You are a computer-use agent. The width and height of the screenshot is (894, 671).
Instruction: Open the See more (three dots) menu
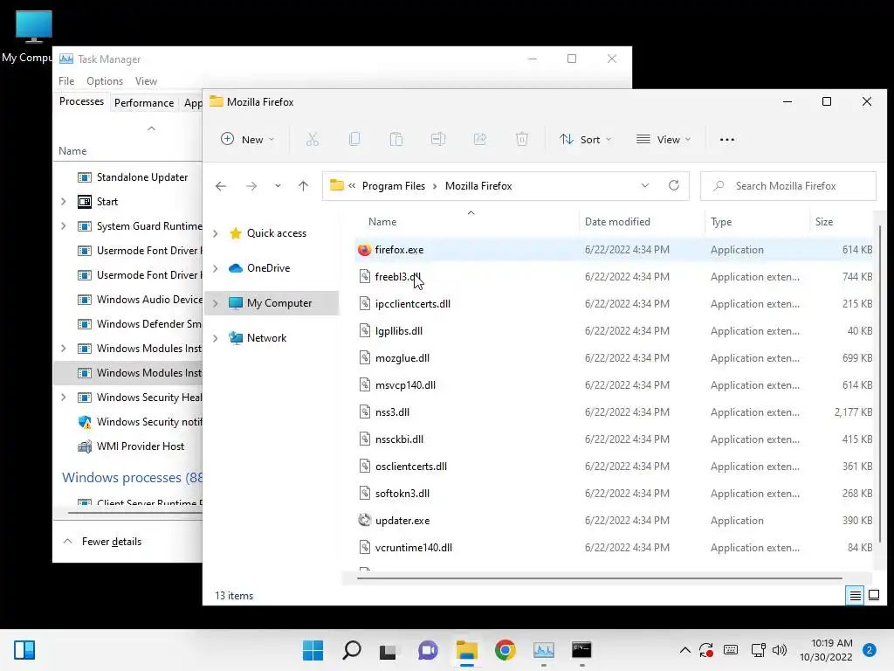[727, 140]
